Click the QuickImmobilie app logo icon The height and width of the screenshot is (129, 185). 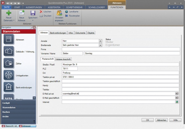(x=3, y=3)
